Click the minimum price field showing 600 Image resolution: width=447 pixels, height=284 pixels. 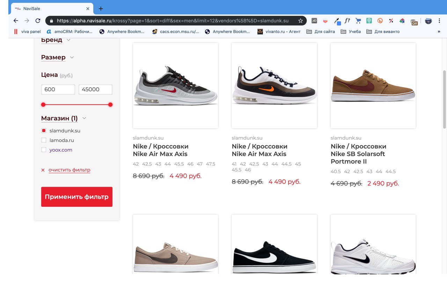[58, 89]
